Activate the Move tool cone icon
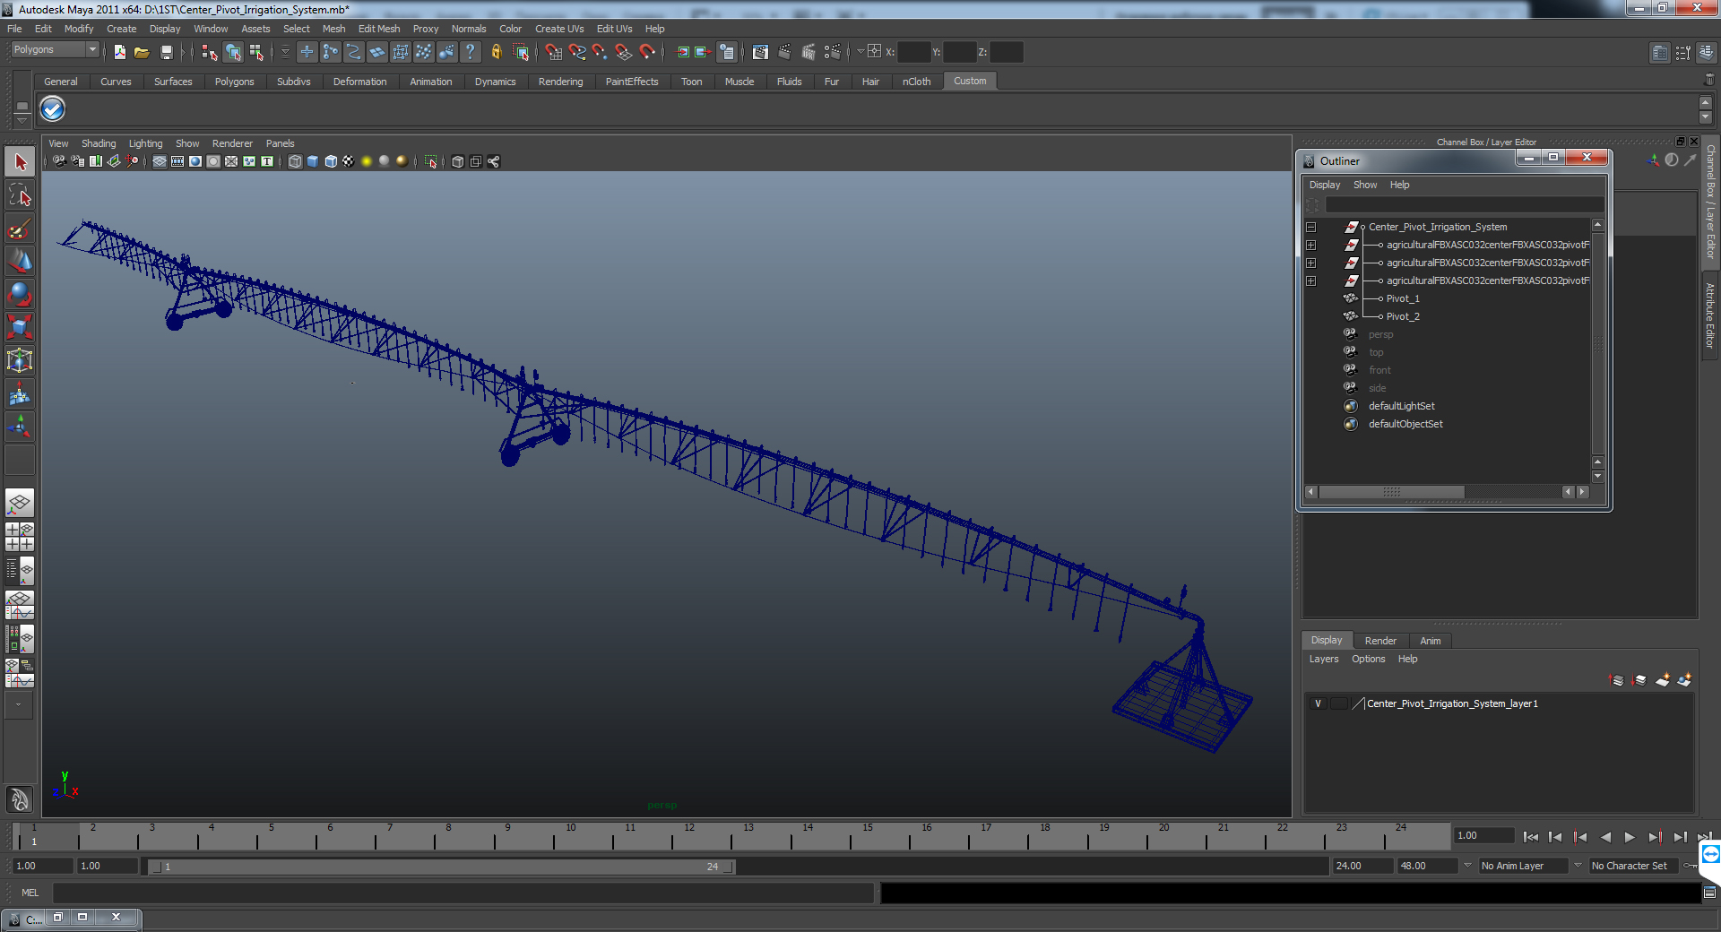Image resolution: width=1721 pixels, height=932 pixels. 20,262
